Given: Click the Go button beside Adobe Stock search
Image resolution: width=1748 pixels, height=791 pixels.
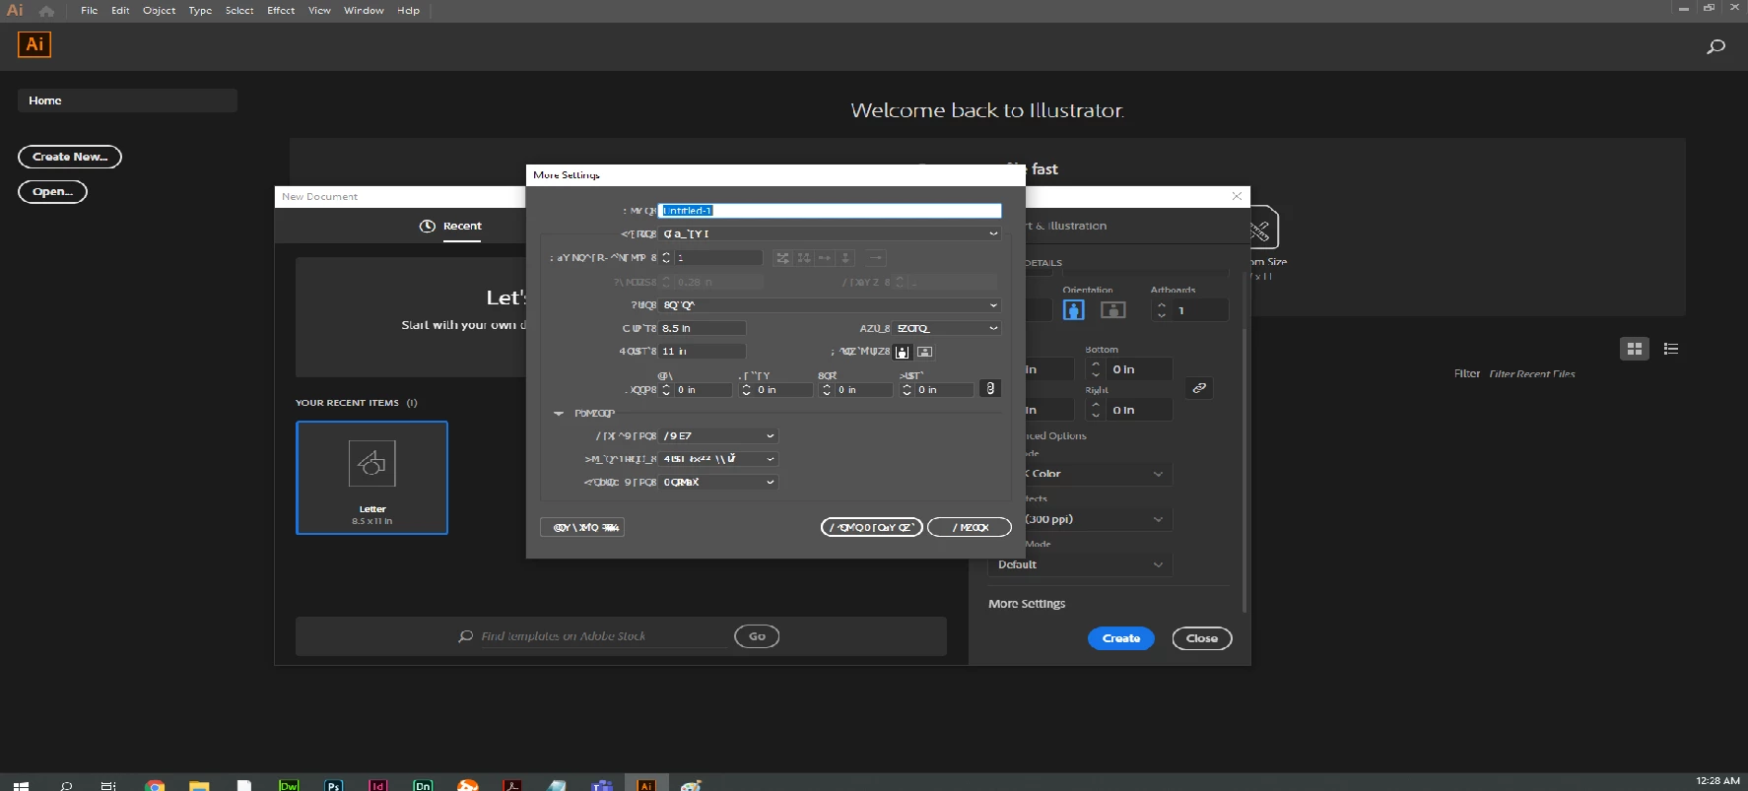Looking at the screenshot, I should [757, 636].
